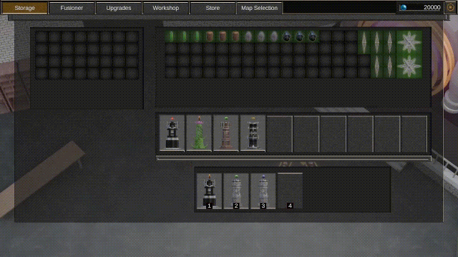Pick the first gray stone item
The image size is (458, 257).
click(x=248, y=36)
